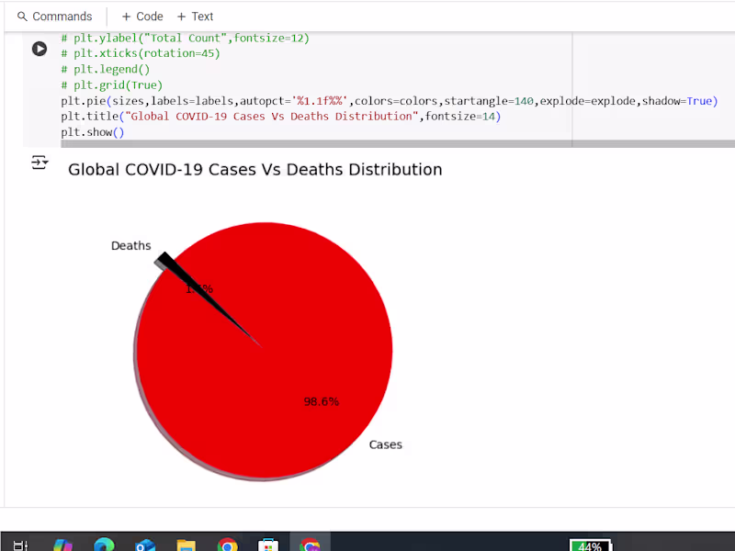
Task: Open the Microsoft Store taskbar icon
Action: point(267,544)
